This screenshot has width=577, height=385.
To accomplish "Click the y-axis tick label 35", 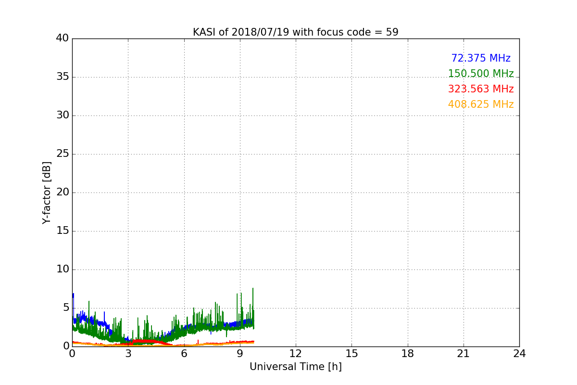I will pyautogui.click(x=63, y=77).
